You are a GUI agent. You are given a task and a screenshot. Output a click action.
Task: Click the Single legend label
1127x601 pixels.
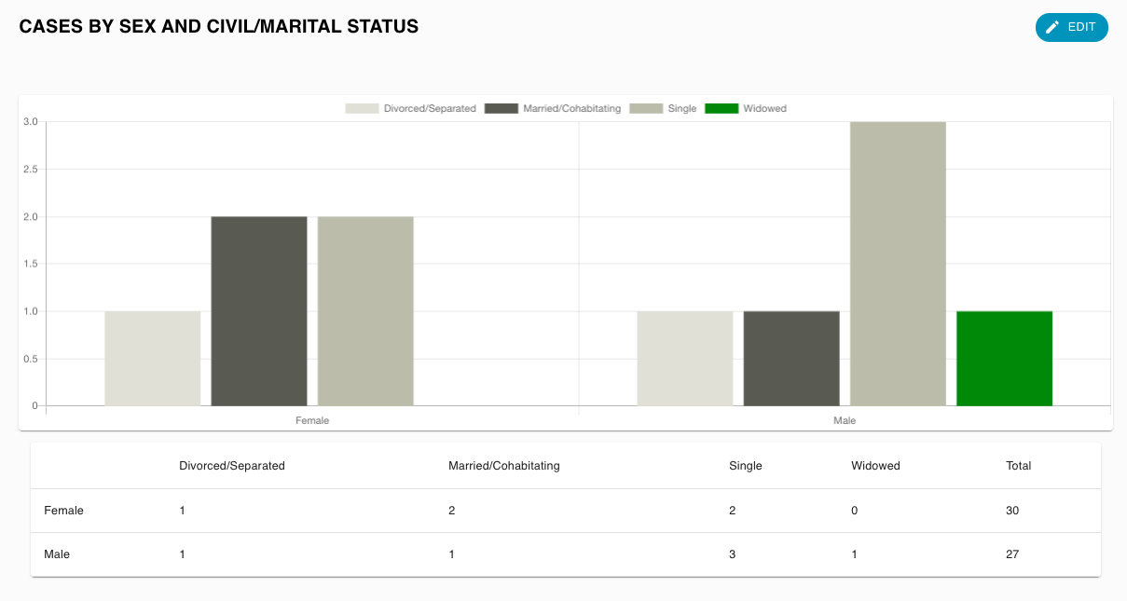(682, 109)
